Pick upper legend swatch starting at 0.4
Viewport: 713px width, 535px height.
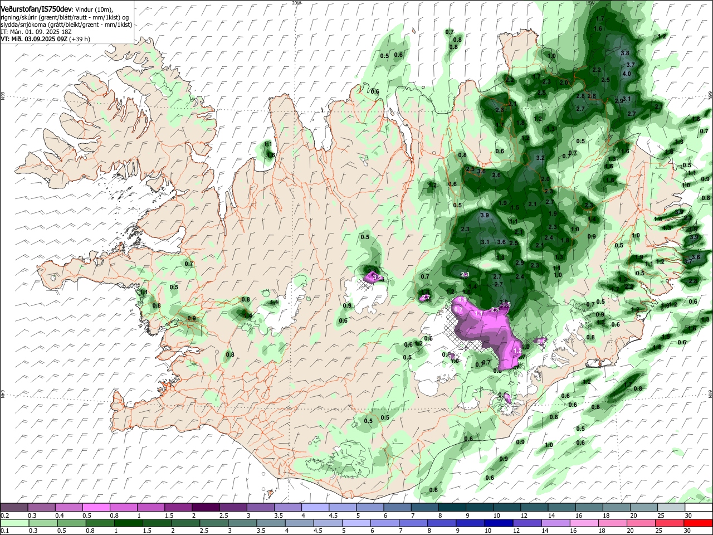(x=69, y=507)
